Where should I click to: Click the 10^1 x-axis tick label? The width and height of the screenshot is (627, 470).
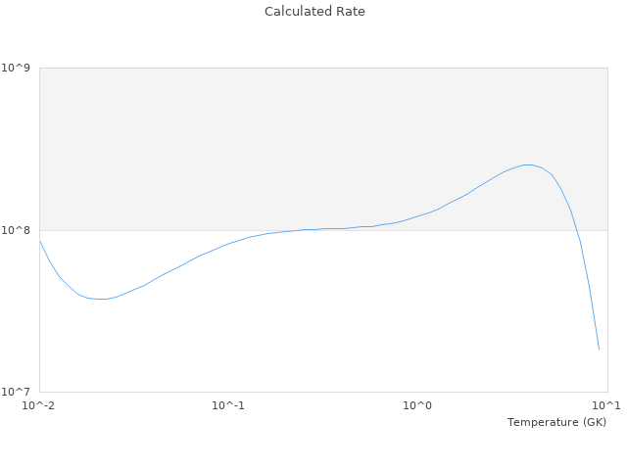click(x=606, y=405)
